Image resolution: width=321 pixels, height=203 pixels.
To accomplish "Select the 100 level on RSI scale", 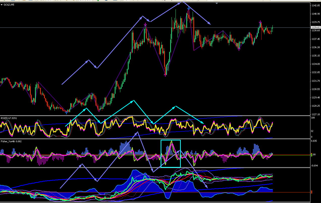I will [x=313, y=118].
